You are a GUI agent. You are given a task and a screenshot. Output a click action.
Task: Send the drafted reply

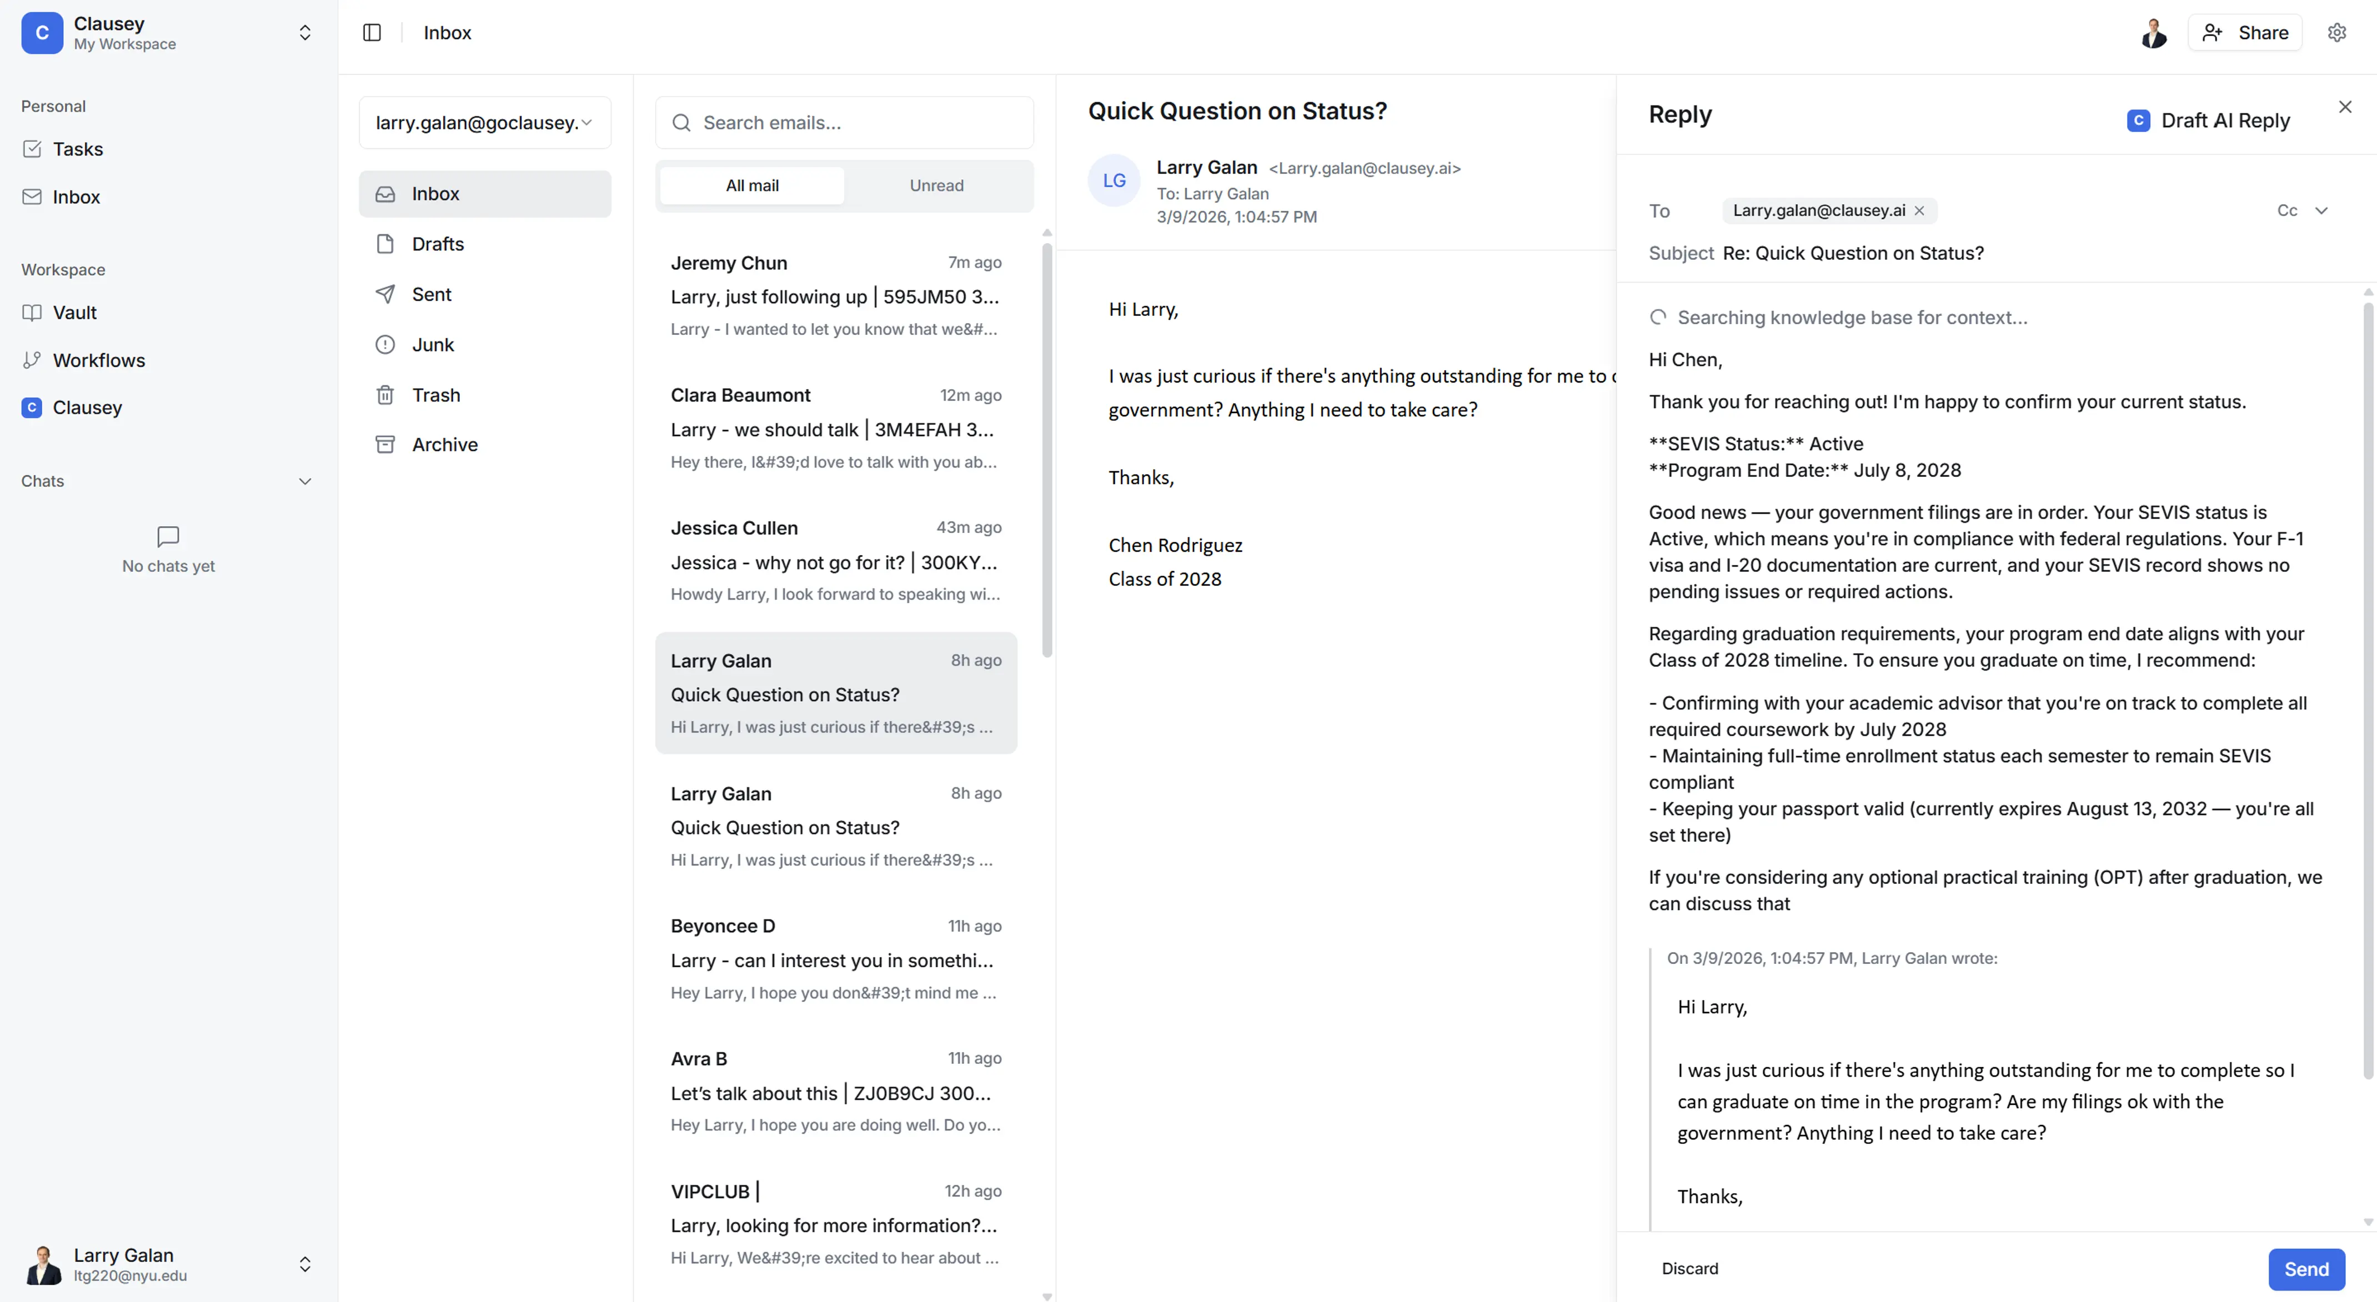(x=2305, y=1269)
